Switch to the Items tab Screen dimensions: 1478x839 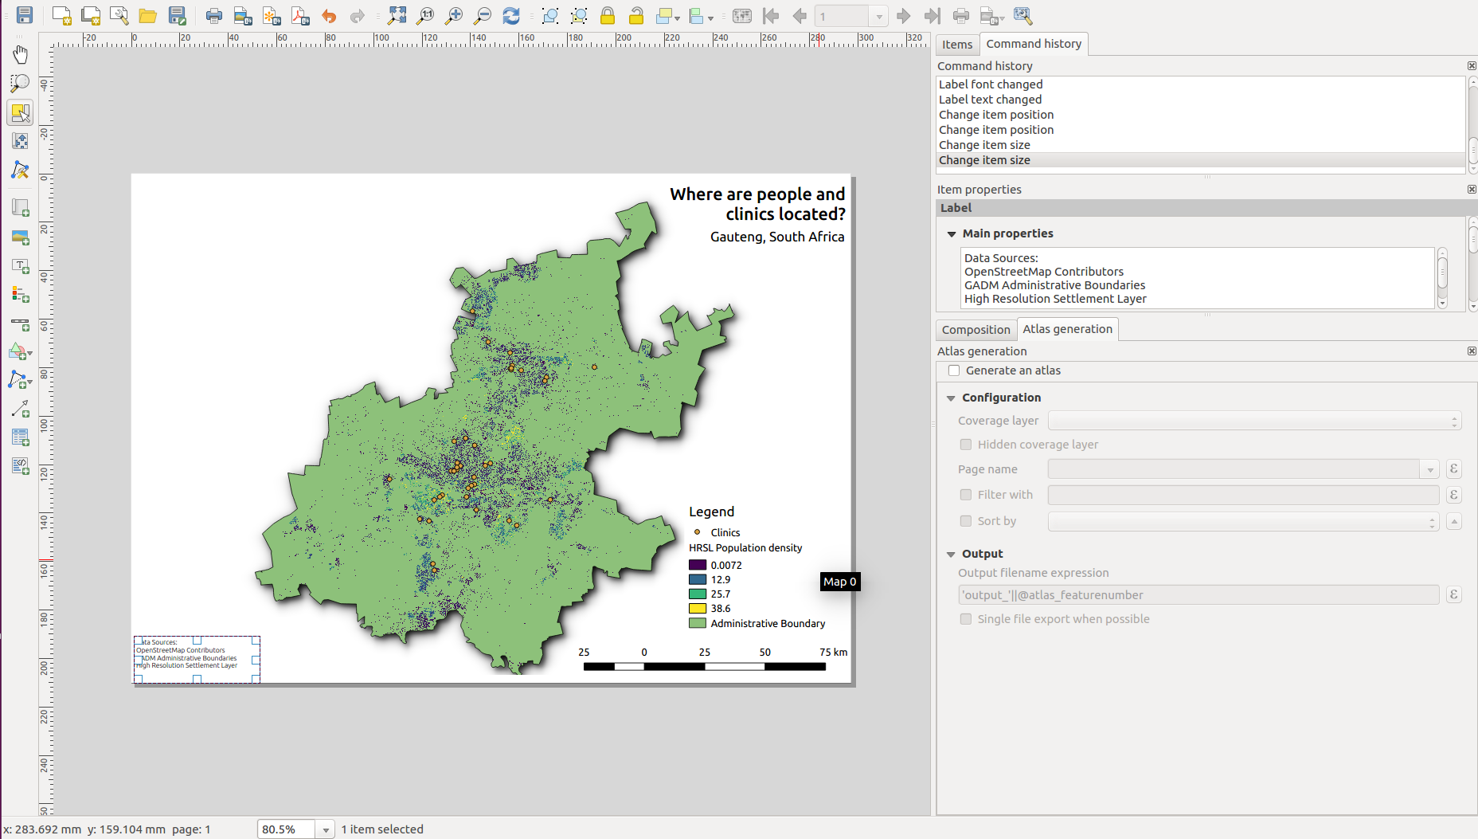957,45
